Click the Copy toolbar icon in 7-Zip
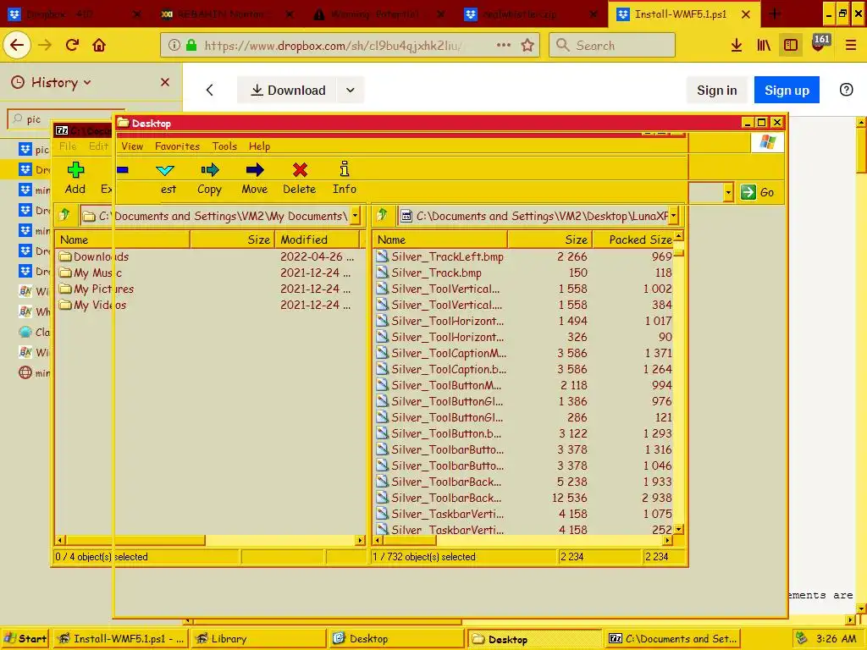Screen dimensions: 867x650 [x=210, y=169]
